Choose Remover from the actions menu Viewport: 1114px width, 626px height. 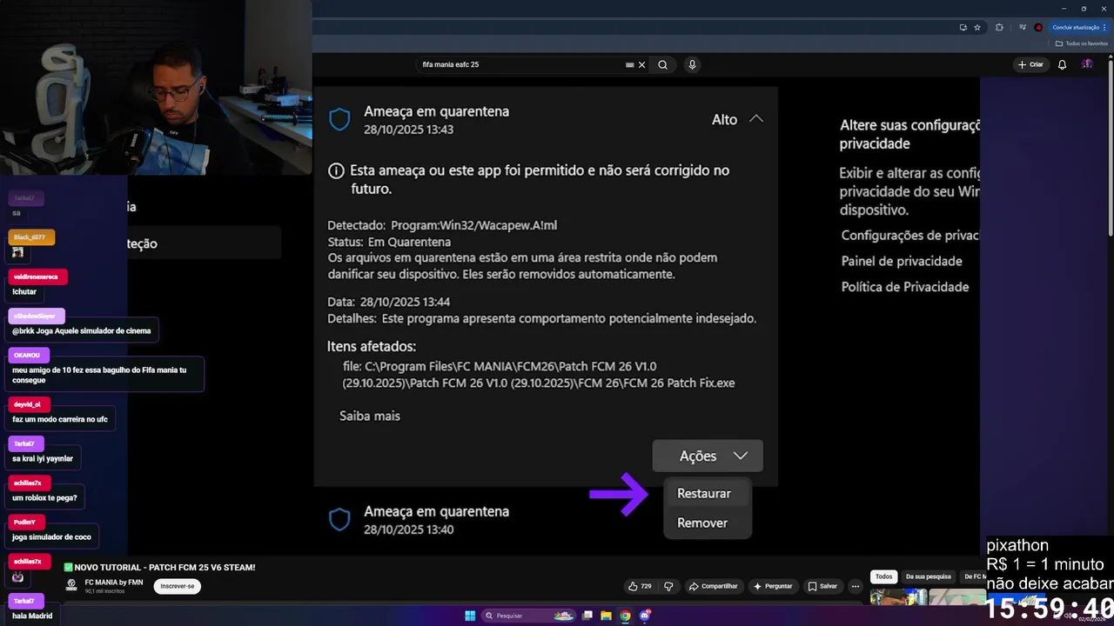(702, 523)
